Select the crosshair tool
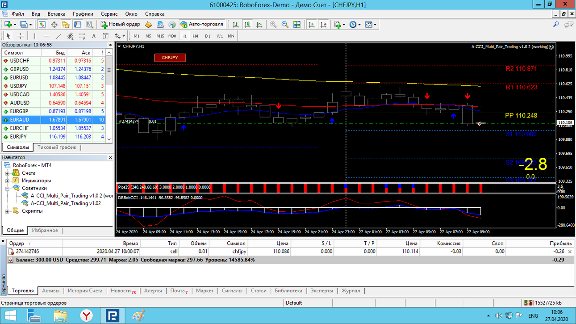The image size is (576, 324). [x=21, y=36]
